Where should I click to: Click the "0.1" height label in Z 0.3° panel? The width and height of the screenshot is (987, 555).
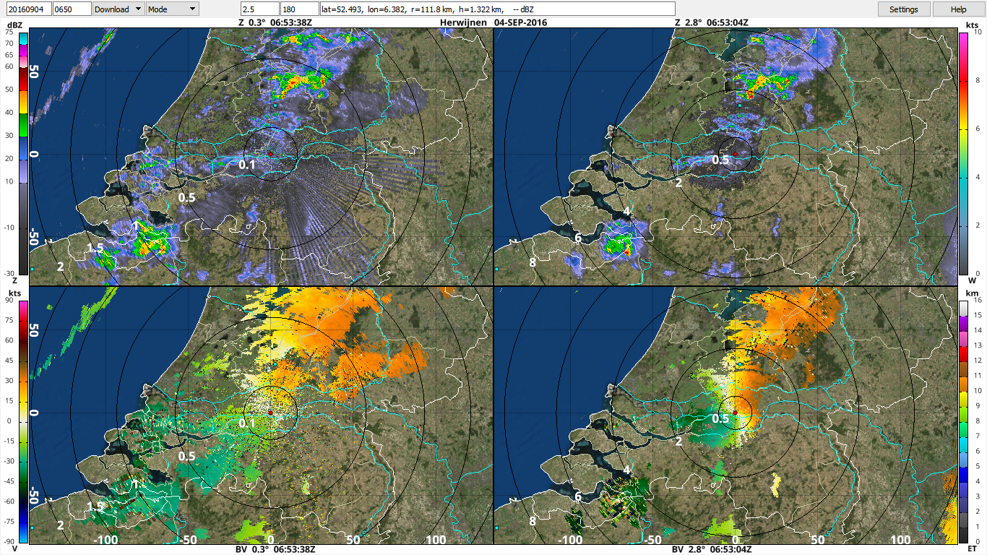pyautogui.click(x=248, y=165)
